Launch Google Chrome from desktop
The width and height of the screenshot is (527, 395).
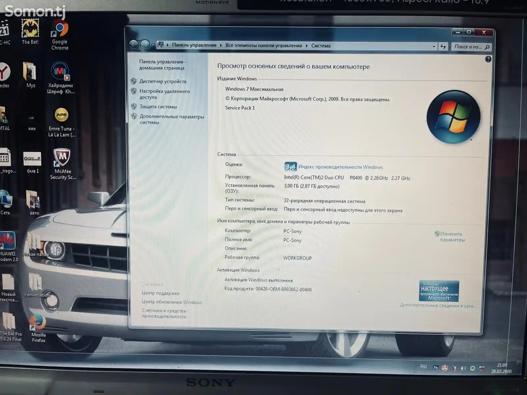pos(60,35)
